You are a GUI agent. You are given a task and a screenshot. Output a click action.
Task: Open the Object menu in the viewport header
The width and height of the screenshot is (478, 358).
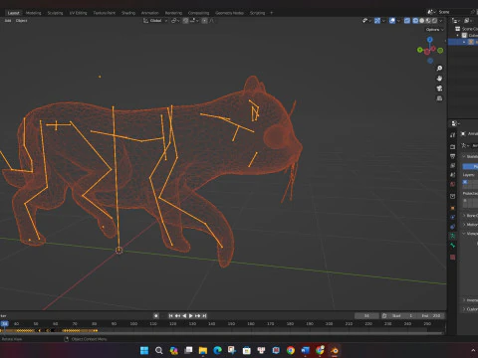[21, 21]
